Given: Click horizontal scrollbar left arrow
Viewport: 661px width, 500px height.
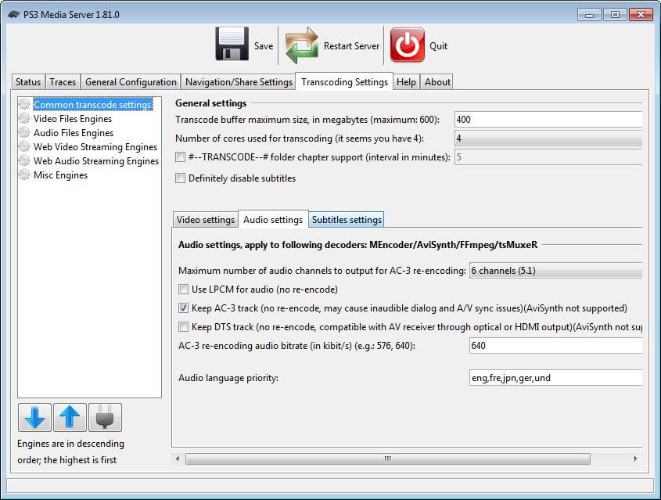Looking at the screenshot, I should pyautogui.click(x=178, y=459).
